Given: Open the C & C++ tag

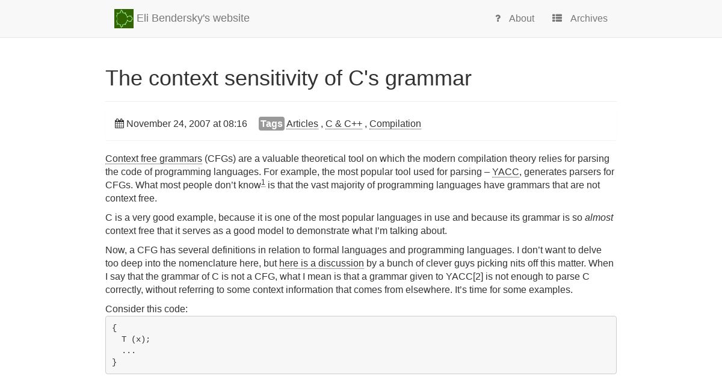Looking at the screenshot, I should click(x=344, y=124).
